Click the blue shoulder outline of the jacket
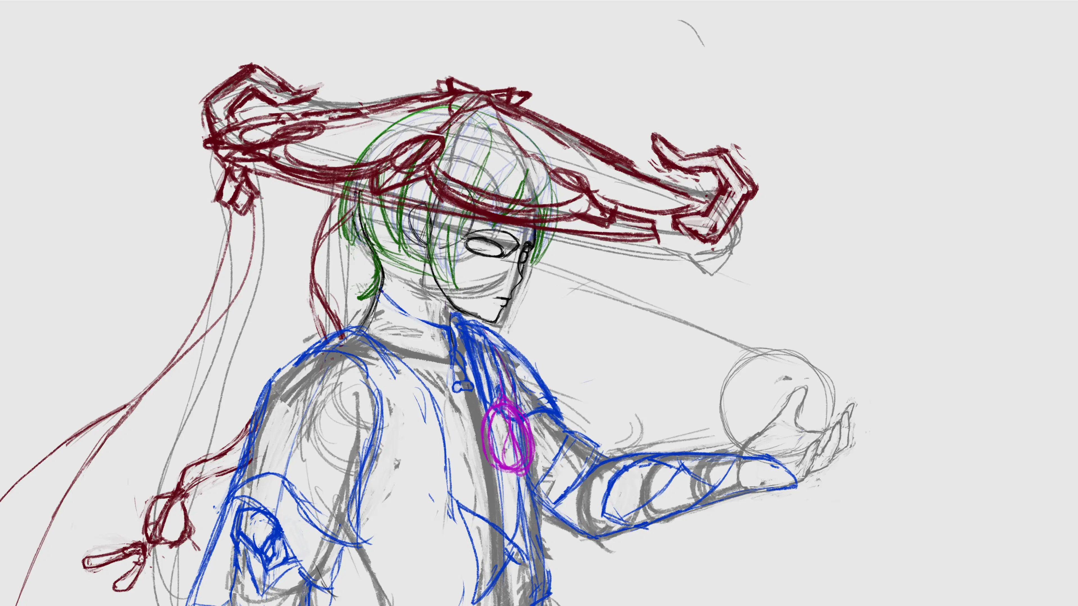 301,360
